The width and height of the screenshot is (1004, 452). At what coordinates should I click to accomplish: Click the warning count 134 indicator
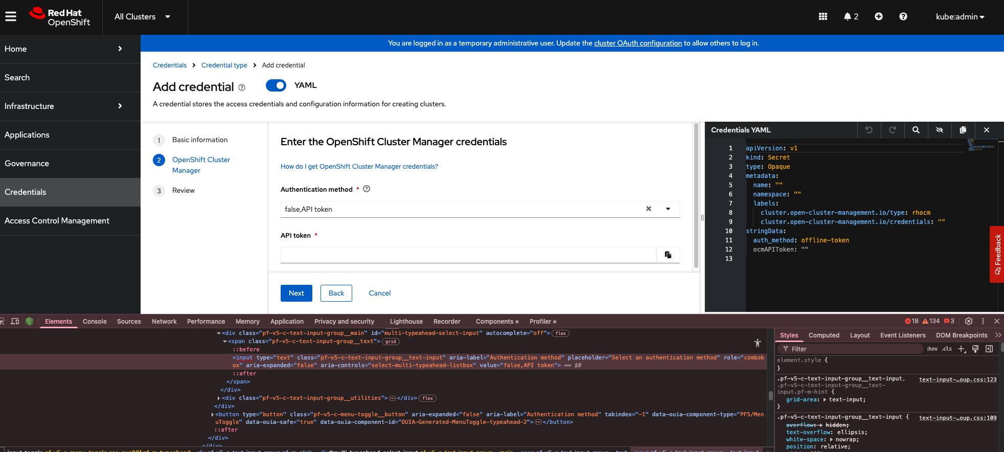(931, 321)
